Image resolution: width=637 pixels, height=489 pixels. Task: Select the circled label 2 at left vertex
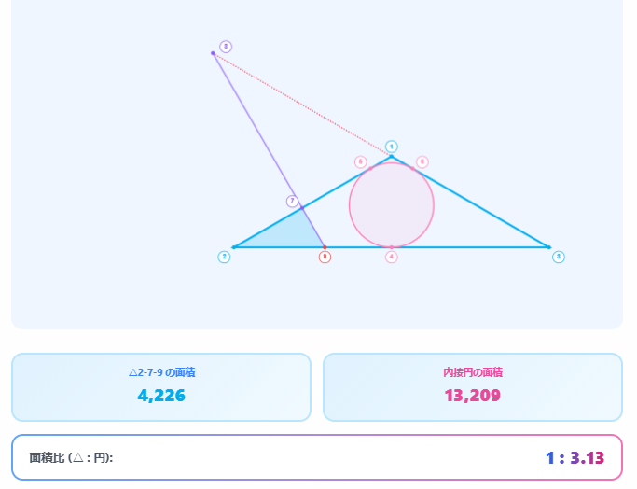pos(224,257)
